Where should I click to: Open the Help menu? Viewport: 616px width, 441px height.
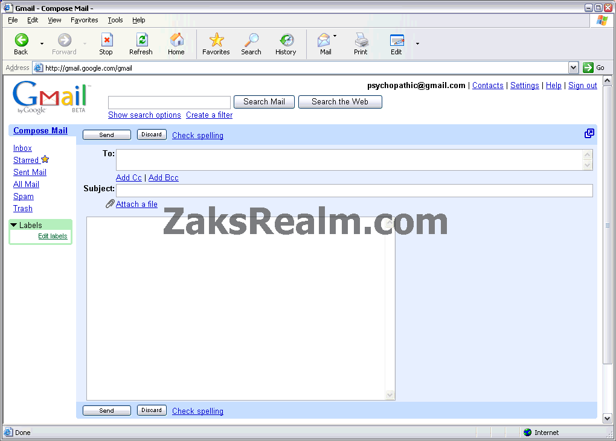tap(138, 20)
